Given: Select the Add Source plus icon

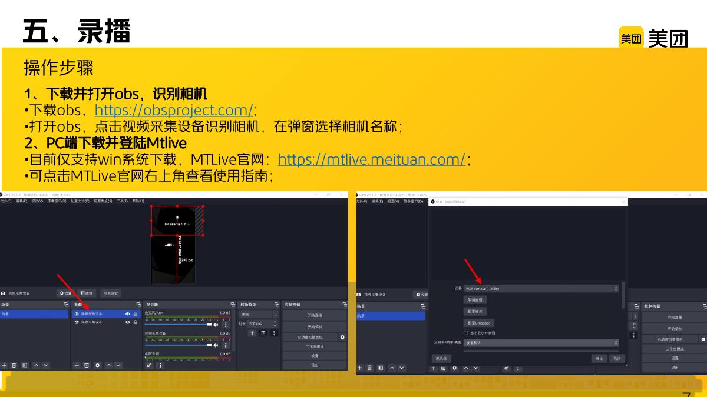Looking at the screenshot, I should 77,365.
